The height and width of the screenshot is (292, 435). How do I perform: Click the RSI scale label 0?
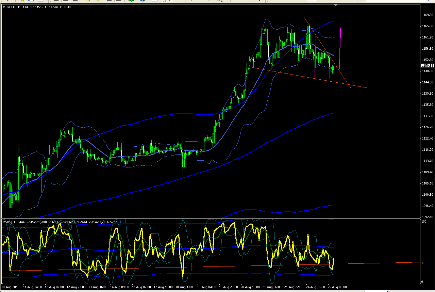422,281
